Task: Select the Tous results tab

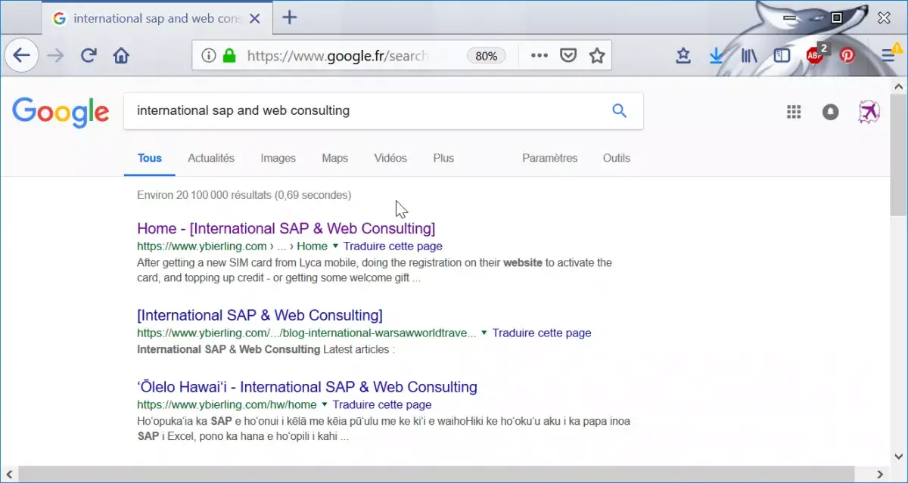Action: point(150,158)
